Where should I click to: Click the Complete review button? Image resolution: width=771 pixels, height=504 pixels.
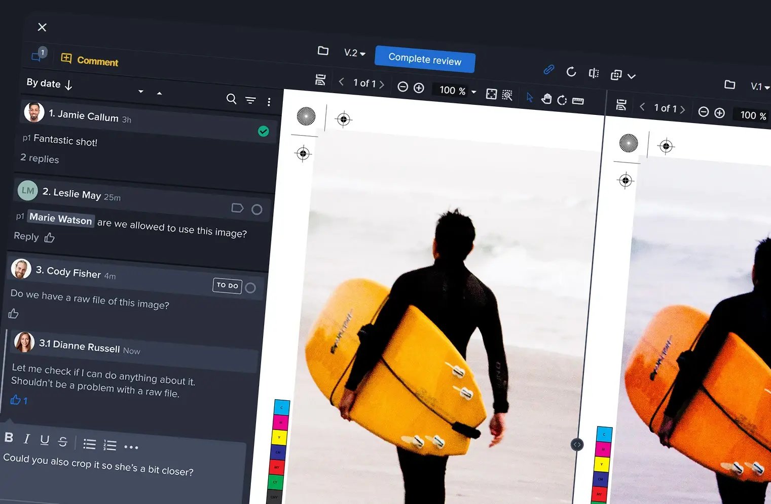pos(425,59)
